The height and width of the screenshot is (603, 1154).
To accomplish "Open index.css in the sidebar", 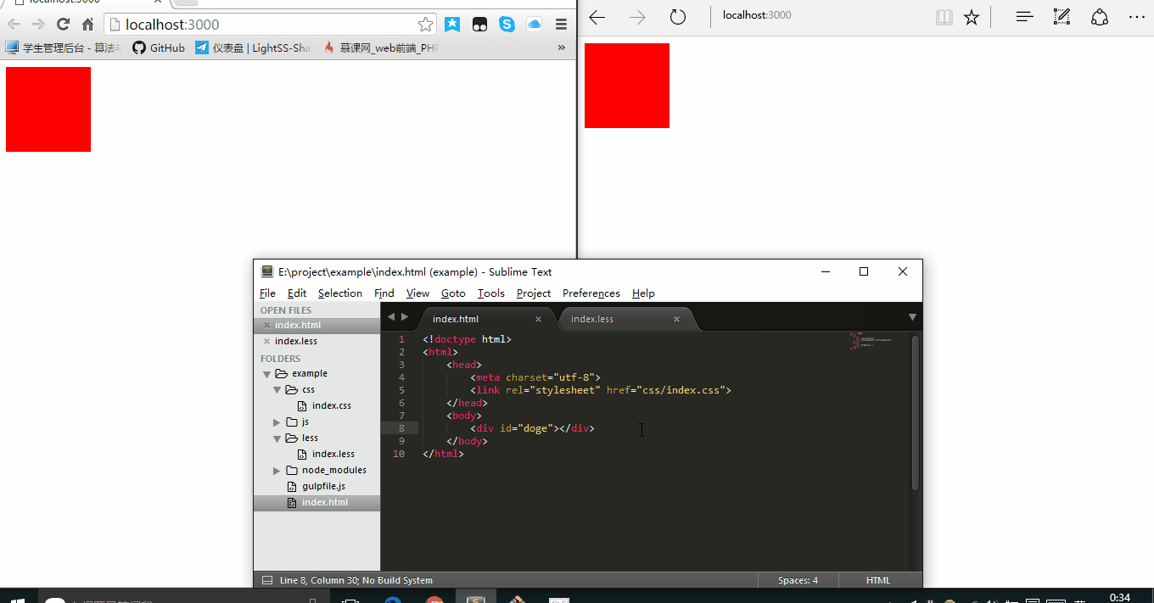I will tap(332, 405).
